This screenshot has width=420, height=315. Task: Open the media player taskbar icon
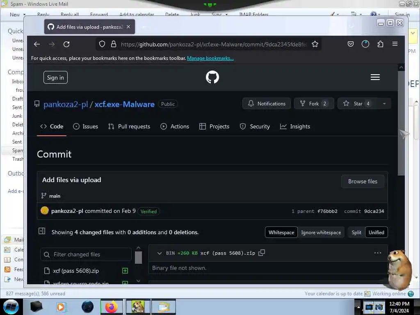61,307
